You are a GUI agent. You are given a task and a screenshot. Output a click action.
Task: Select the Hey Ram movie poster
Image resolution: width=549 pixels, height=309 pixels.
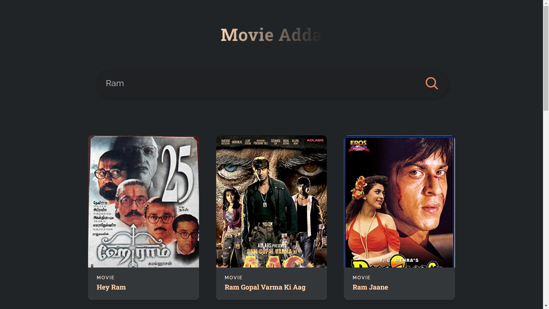[x=143, y=201]
